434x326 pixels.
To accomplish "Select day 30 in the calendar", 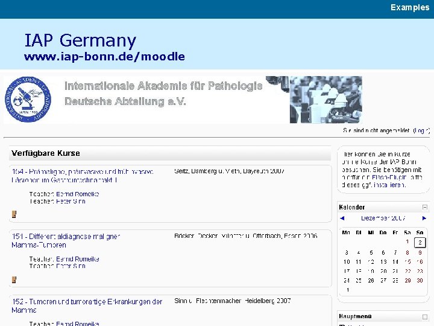I will point(420,280).
